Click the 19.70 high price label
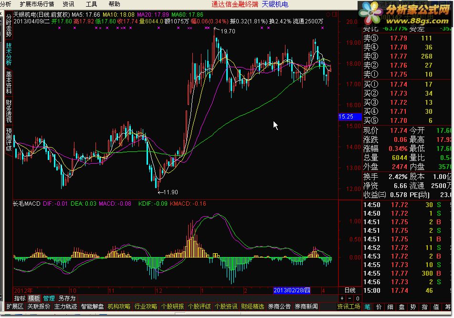The image size is (454, 318). (x=228, y=31)
